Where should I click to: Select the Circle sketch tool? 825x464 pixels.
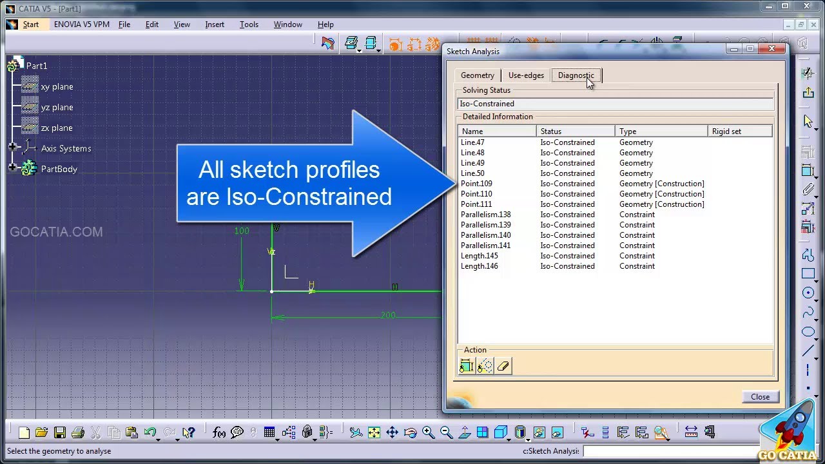[x=809, y=293]
